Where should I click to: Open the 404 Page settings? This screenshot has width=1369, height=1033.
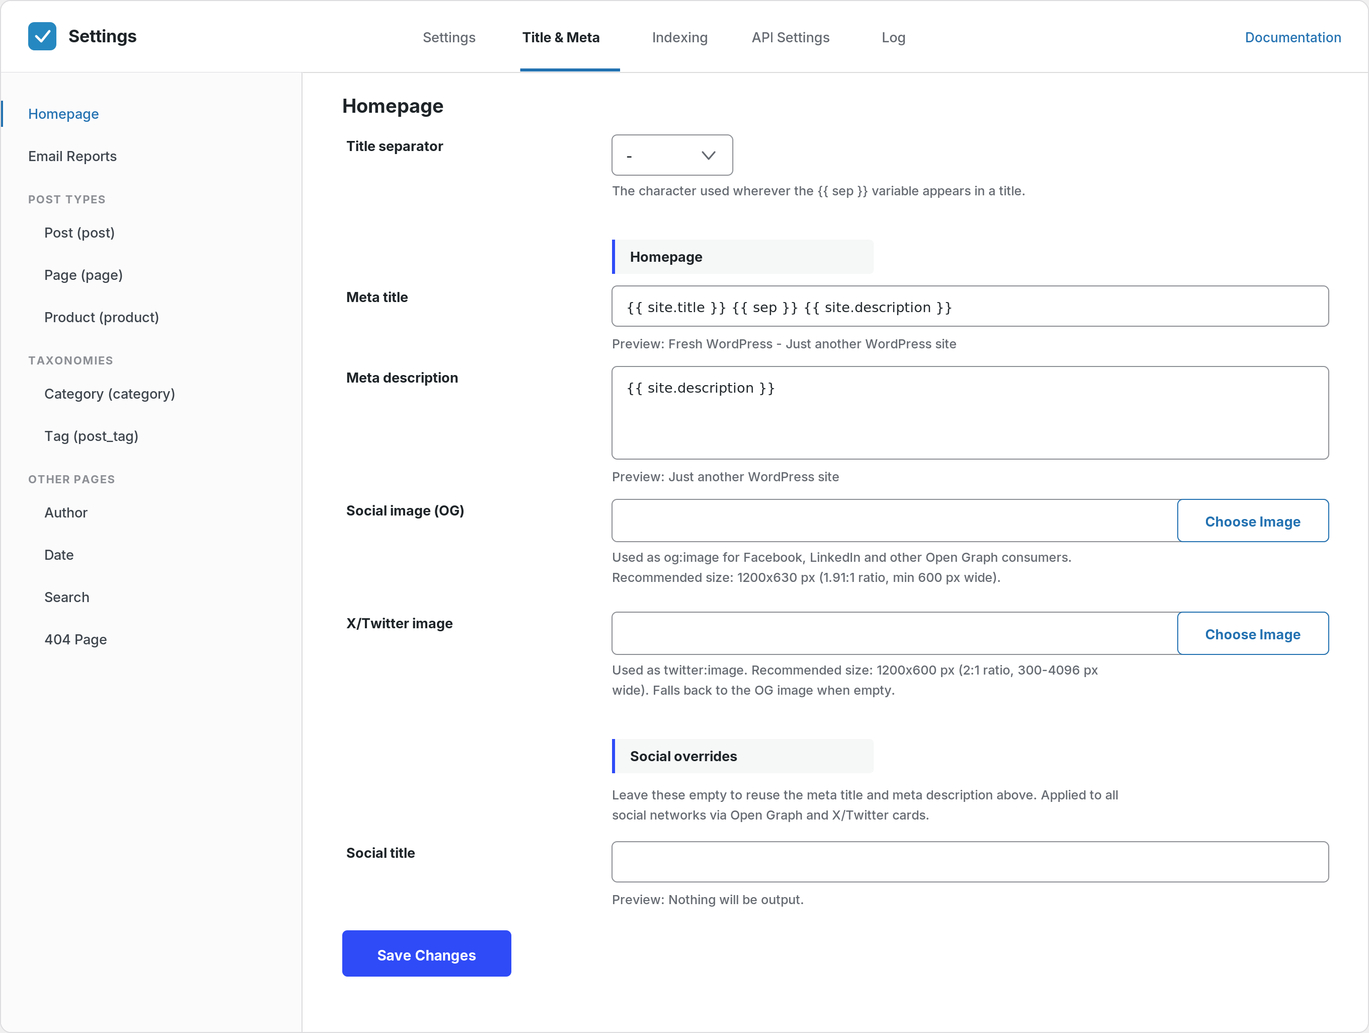click(x=75, y=639)
